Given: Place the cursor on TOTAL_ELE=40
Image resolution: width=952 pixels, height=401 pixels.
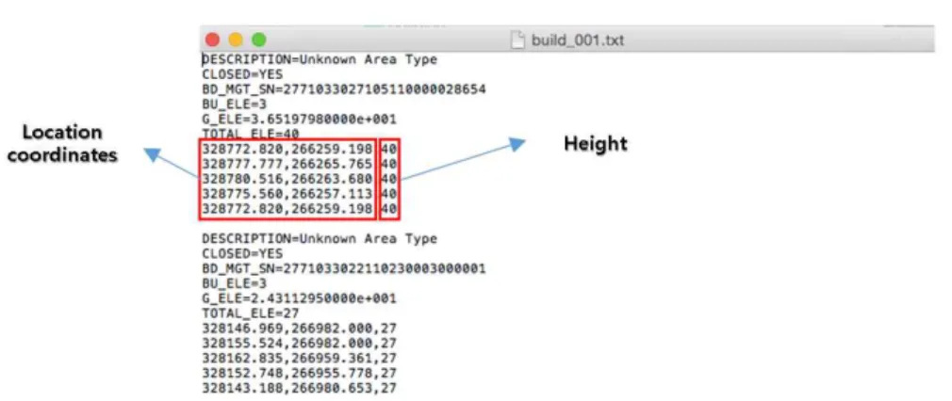Looking at the screenshot, I should pyautogui.click(x=251, y=134).
